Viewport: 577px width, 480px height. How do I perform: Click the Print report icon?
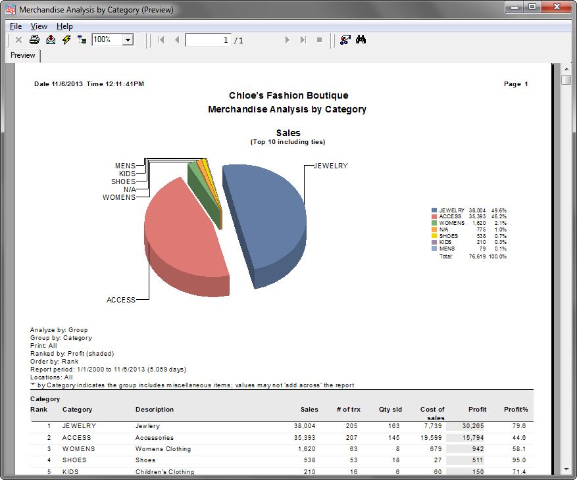point(34,40)
